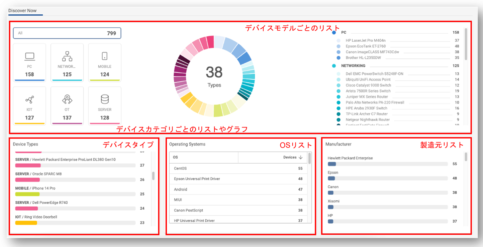Image resolution: width=483 pixels, height=247 pixels.
Task: Click the NETWORKING legend header dot
Action: [x=334, y=66]
